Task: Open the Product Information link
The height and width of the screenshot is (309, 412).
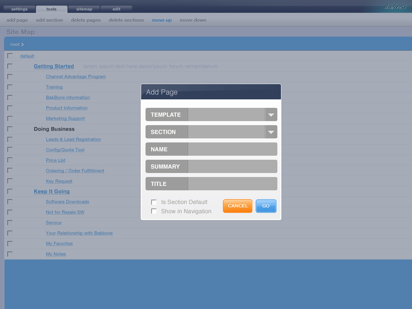Action: pos(67,108)
